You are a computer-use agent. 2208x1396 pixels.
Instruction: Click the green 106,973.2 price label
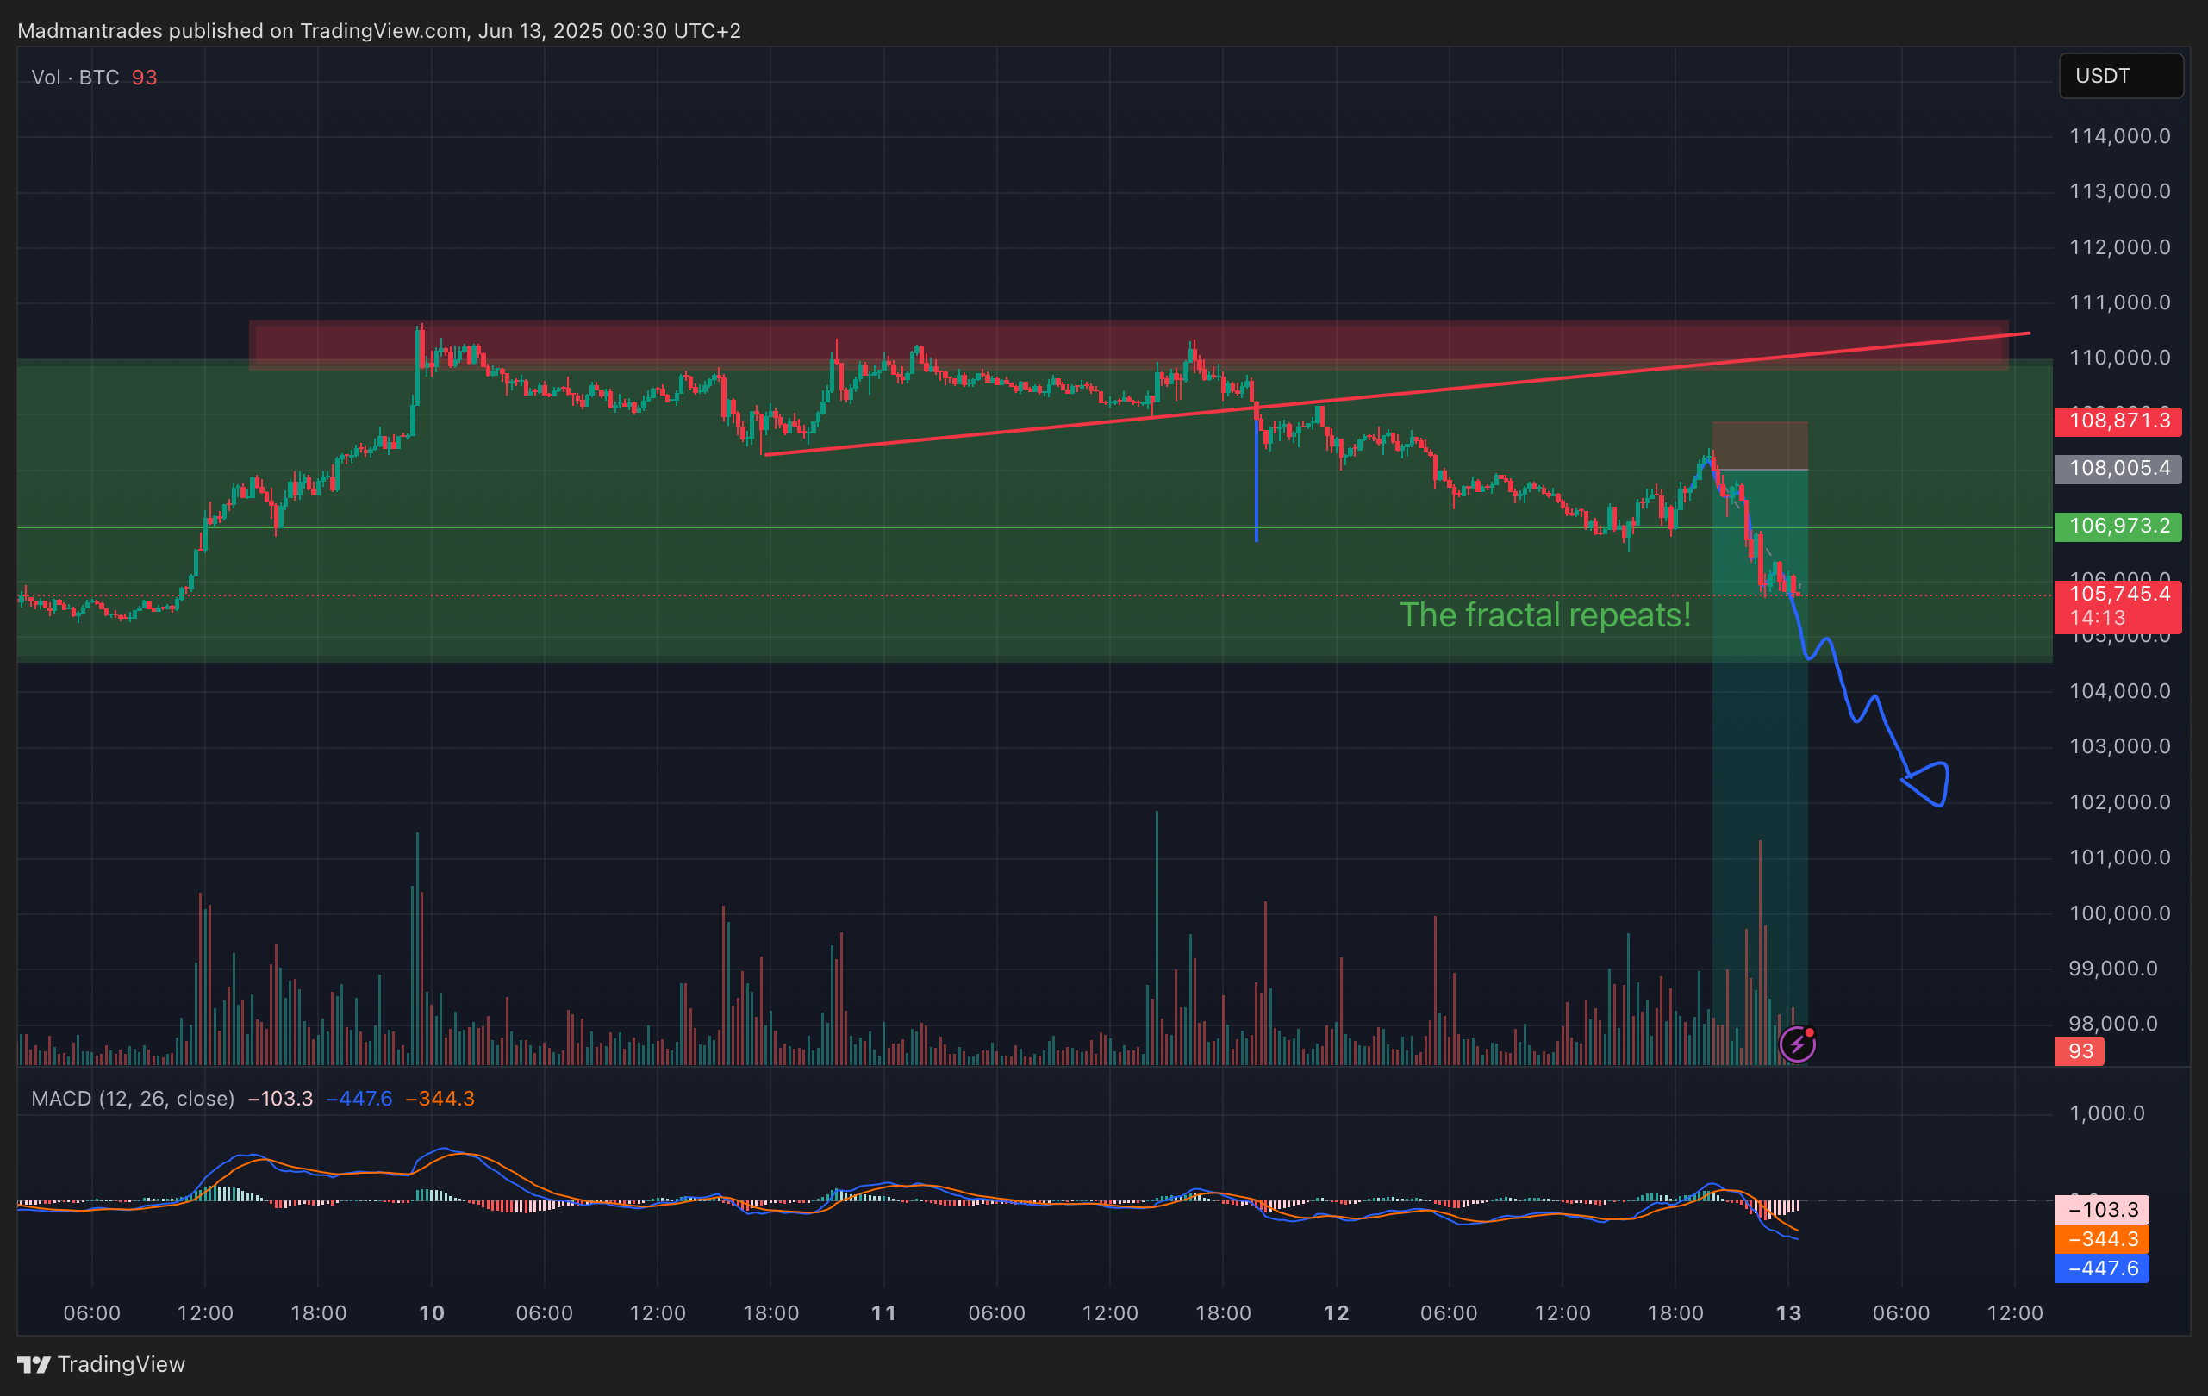[2118, 527]
